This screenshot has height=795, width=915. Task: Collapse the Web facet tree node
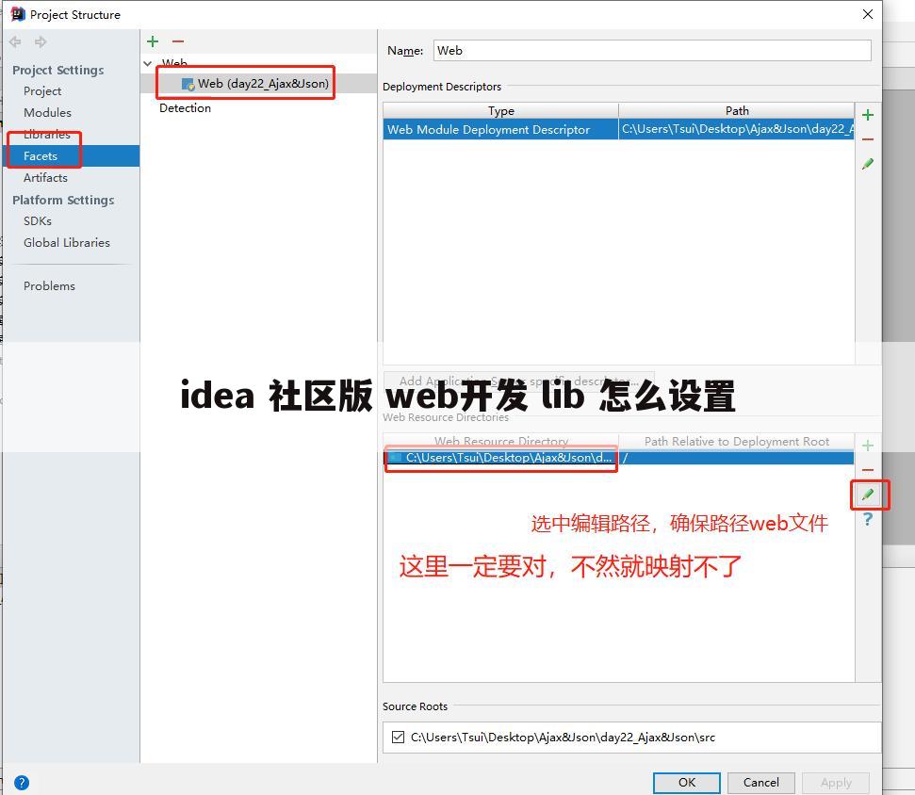(x=148, y=63)
